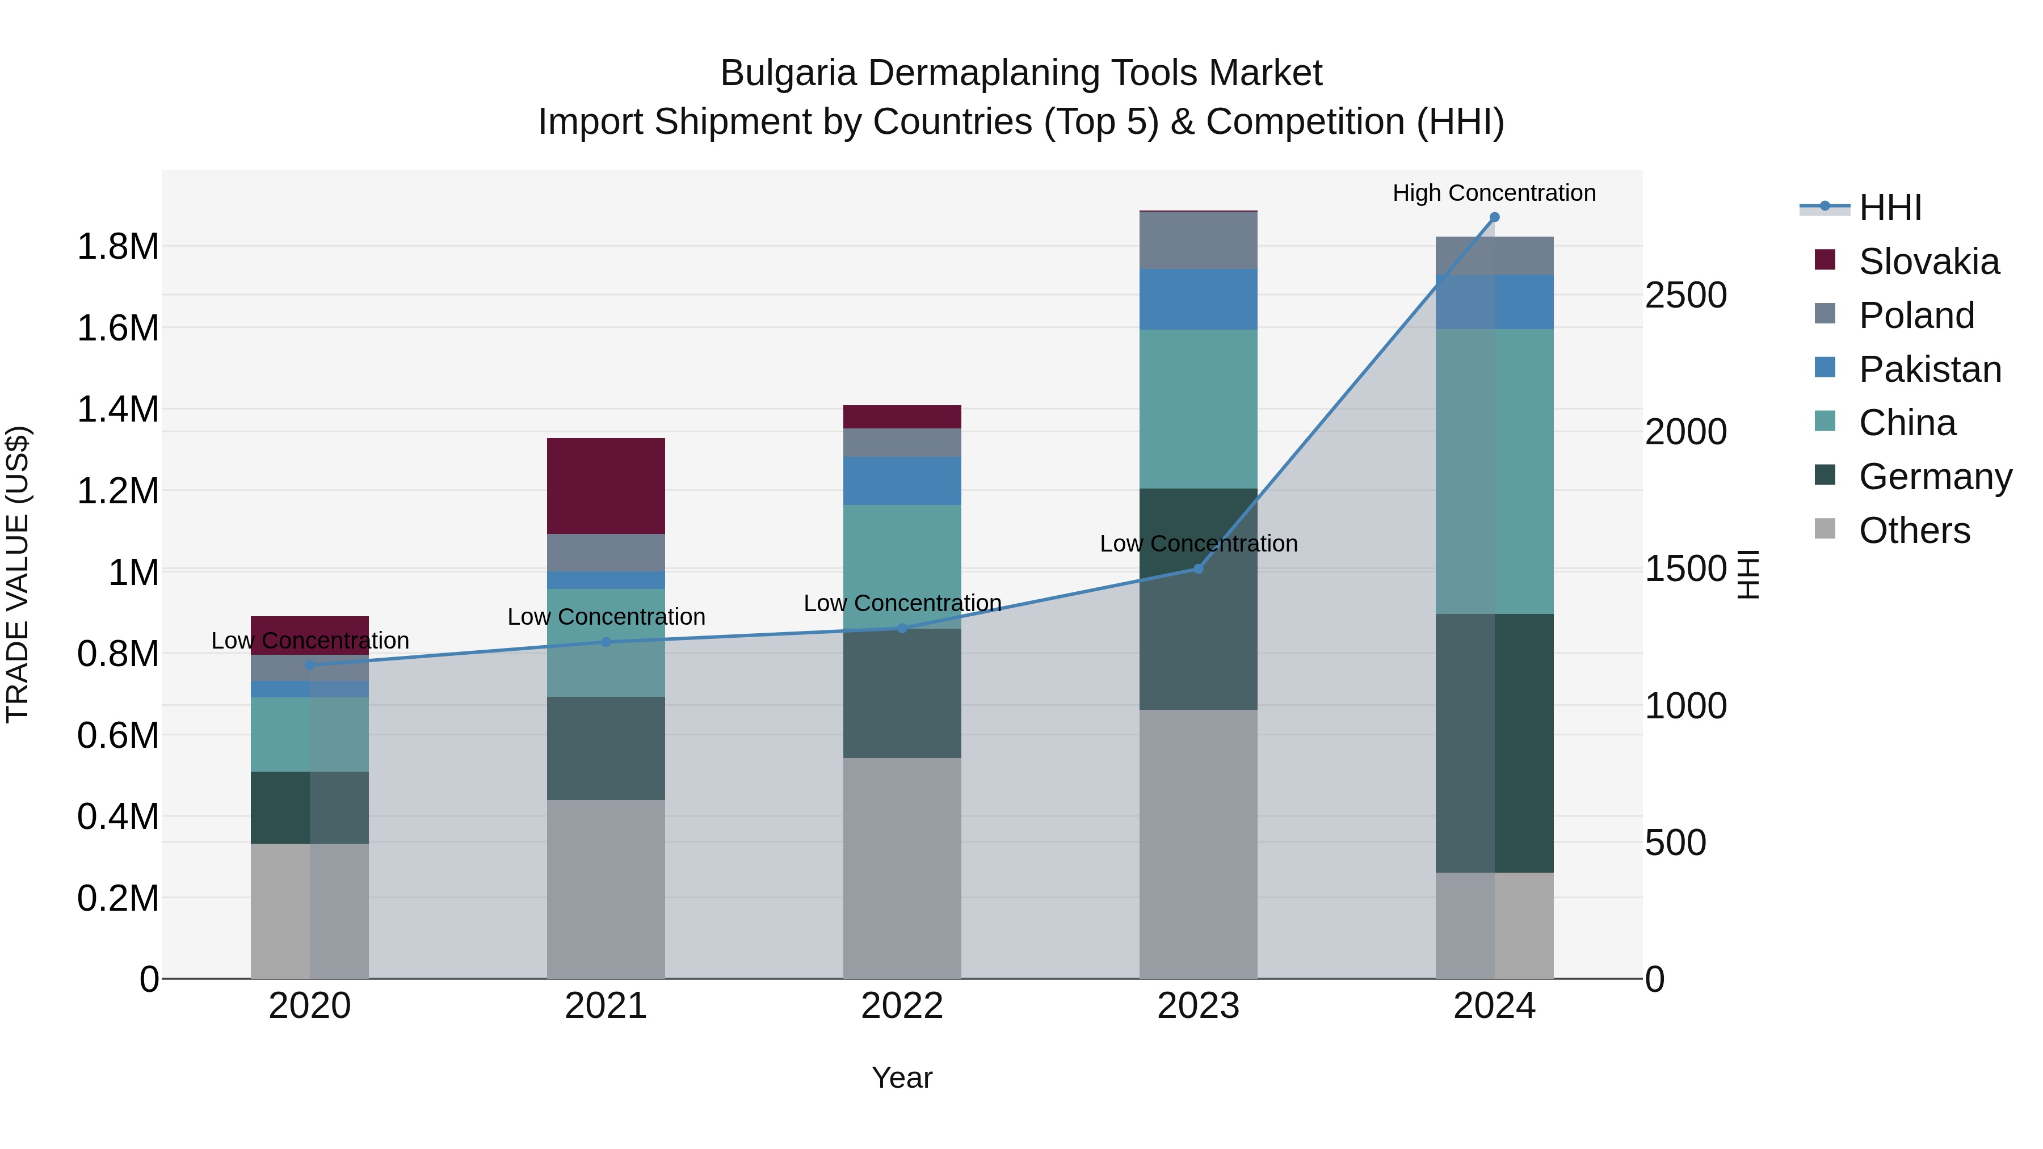This screenshot has height=1149, width=2043.
Task: Click the 2021 Poland bar segment
Action: [606, 553]
